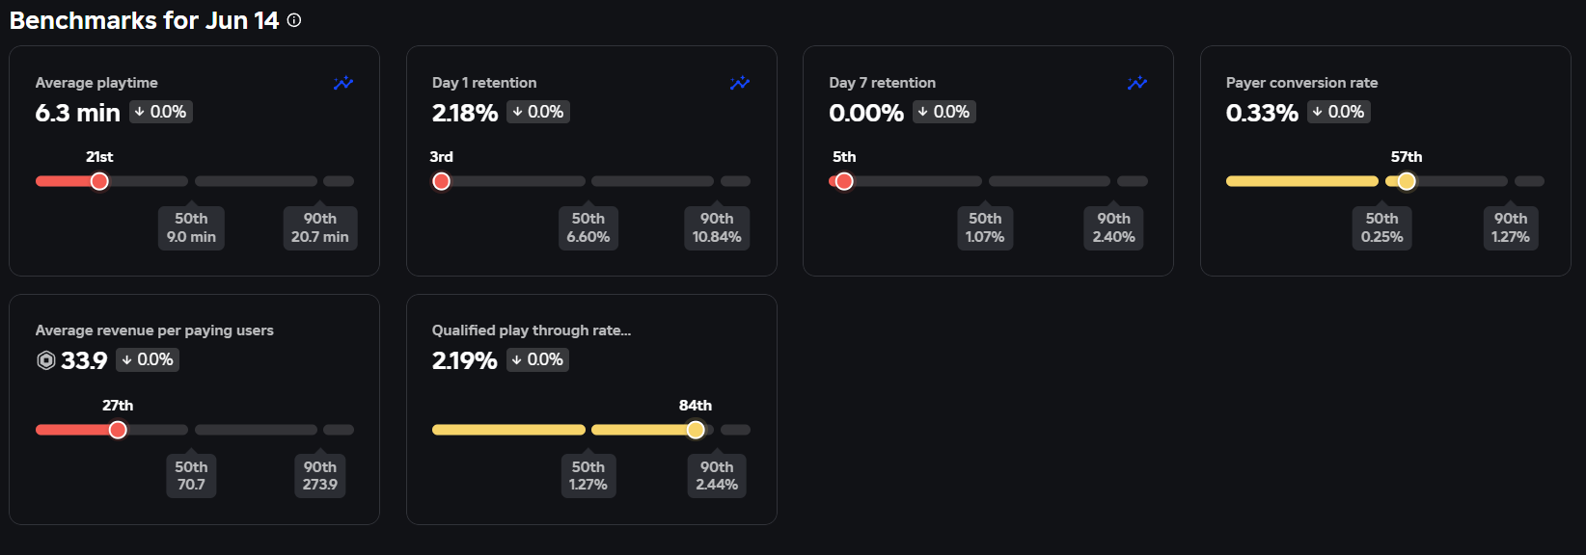Click the 5th percentile marker on Day 7 retention
This screenshot has width=1586, height=555.
[844, 181]
